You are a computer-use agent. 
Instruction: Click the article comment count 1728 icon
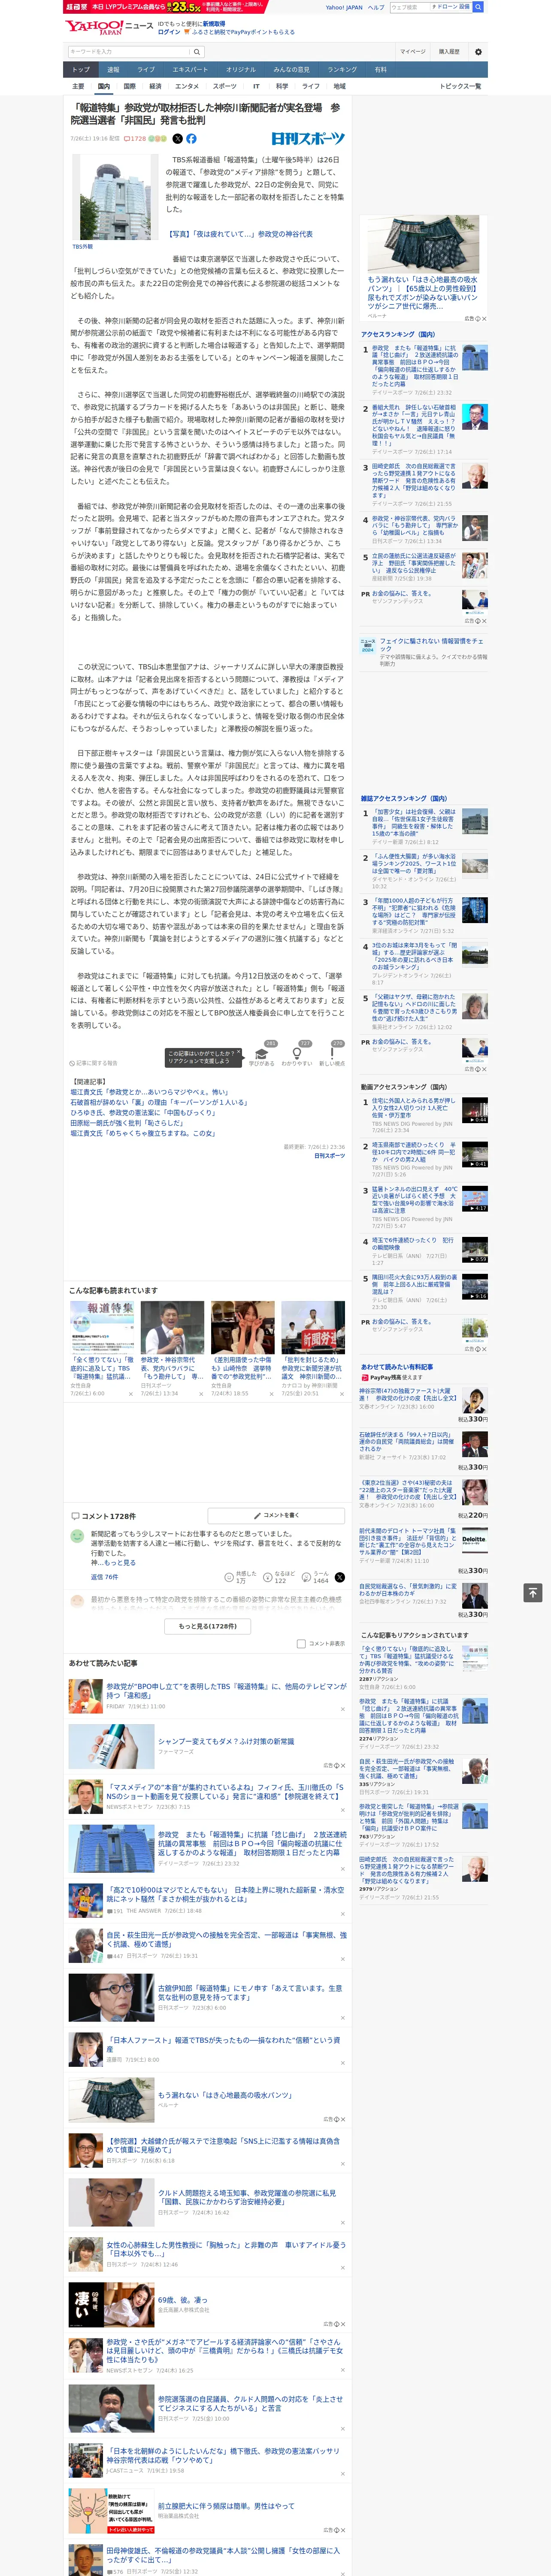[135, 139]
